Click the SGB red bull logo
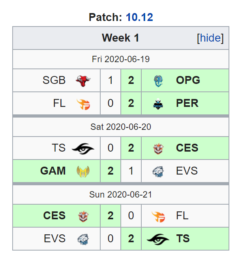Screen dimensions: 240x266 (83, 81)
